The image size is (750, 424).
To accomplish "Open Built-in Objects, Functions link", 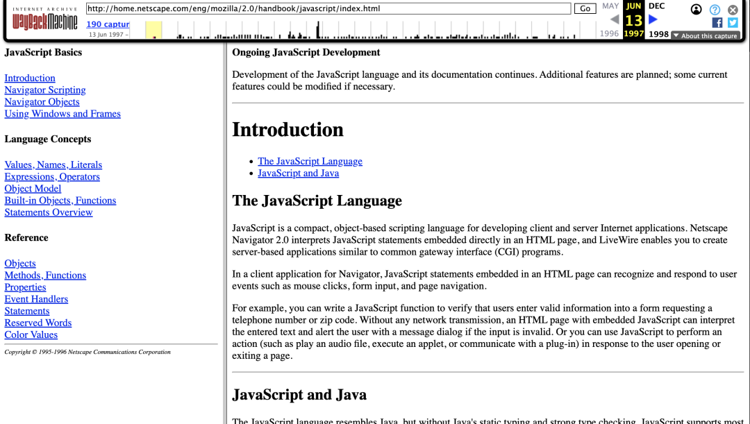I will click(60, 201).
